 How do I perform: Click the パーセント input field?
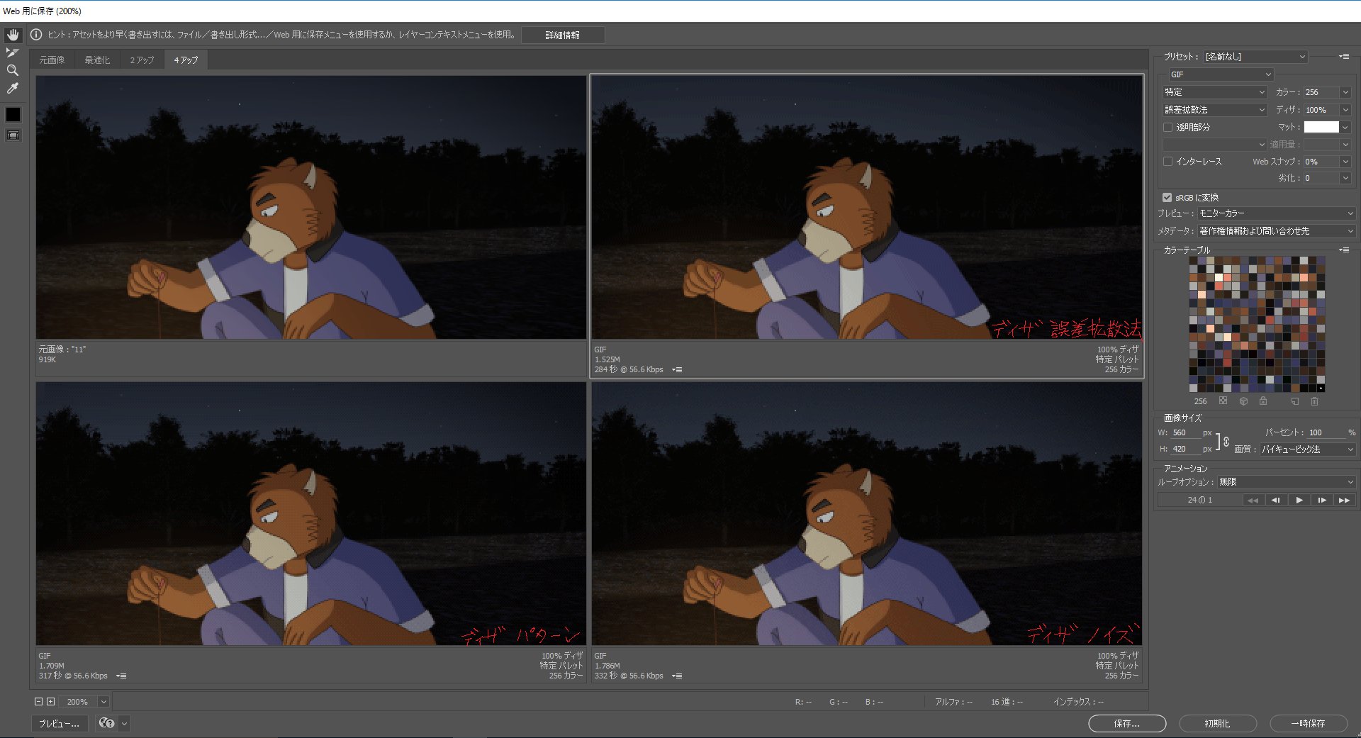[1326, 432]
